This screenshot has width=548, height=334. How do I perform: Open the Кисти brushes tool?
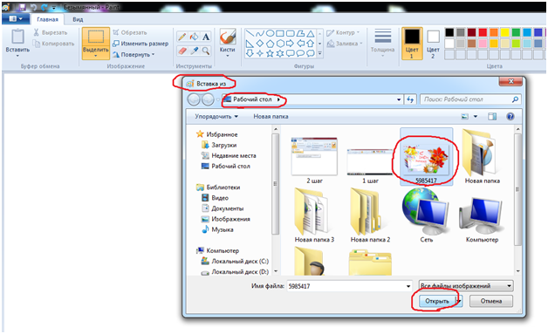click(x=227, y=42)
